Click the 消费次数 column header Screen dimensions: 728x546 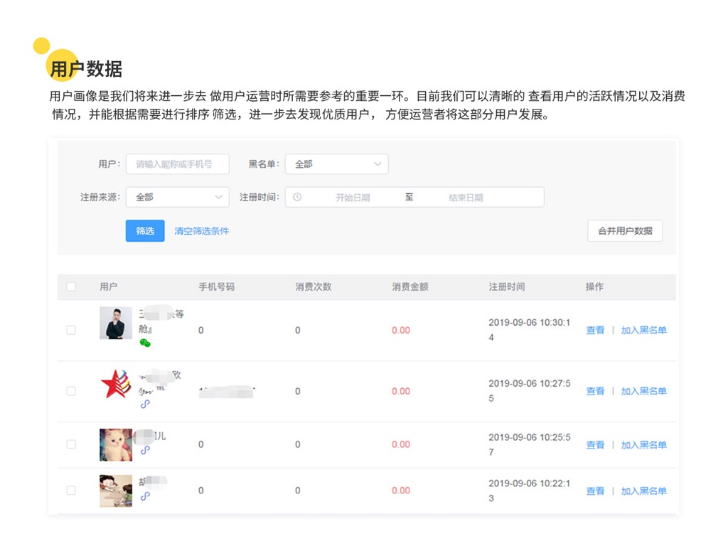click(314, 287)
